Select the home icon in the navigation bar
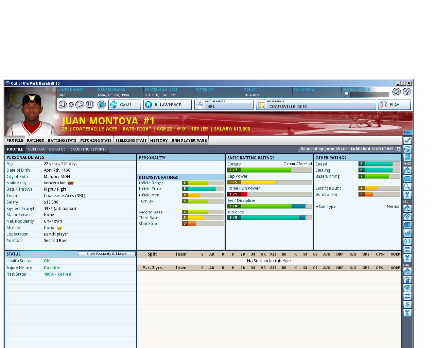Viewport: 435px width, 348px height. pyautogui.click(x=101, y=105)
